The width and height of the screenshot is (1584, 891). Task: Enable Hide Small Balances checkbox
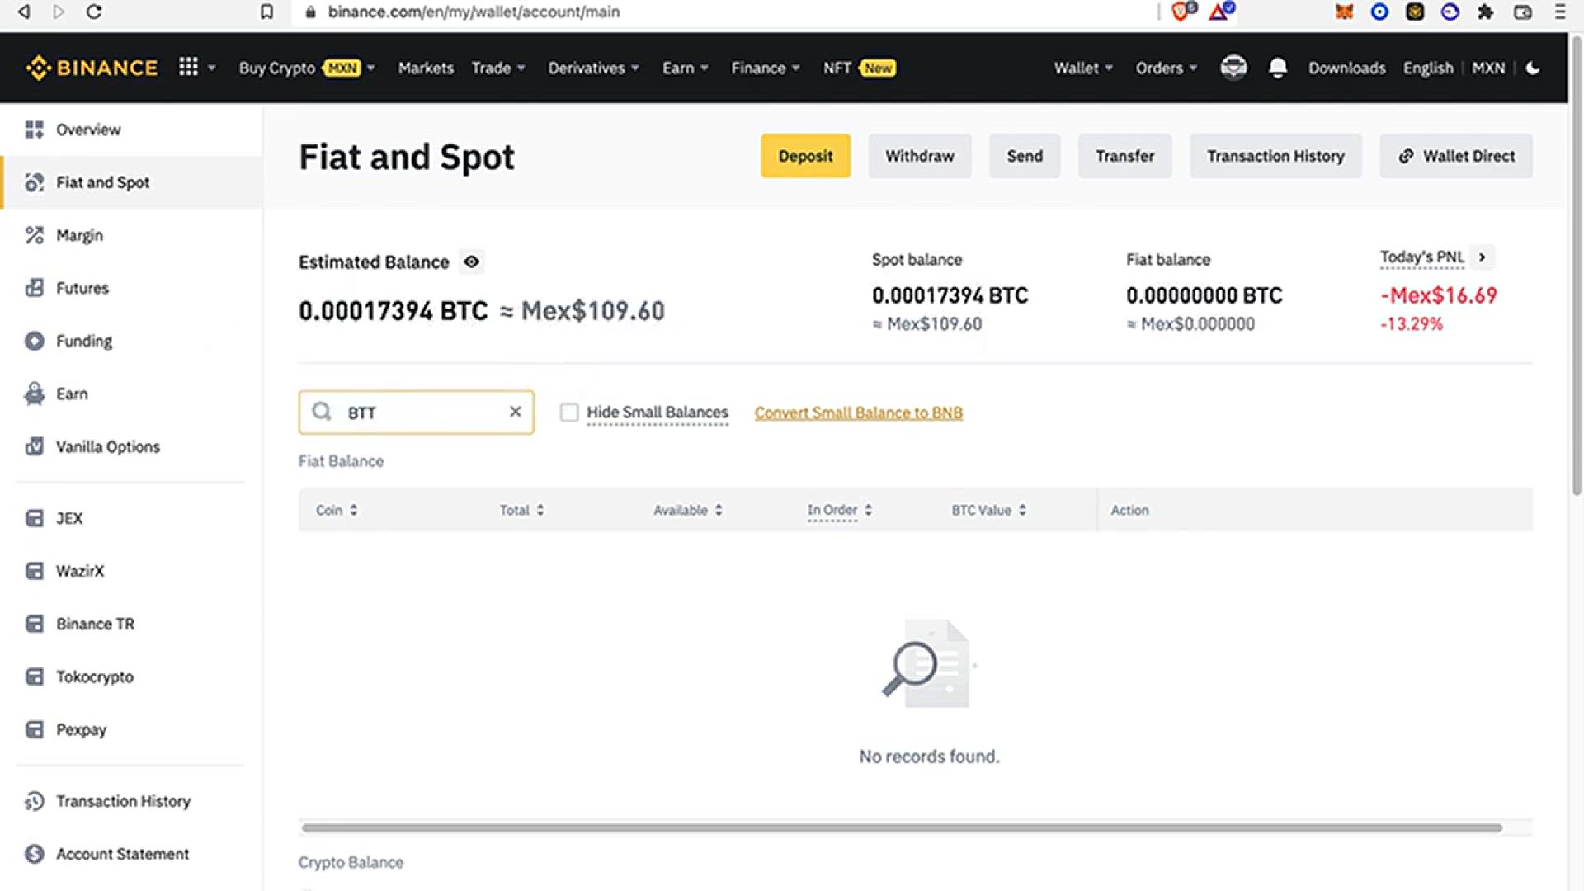point(569,412)
